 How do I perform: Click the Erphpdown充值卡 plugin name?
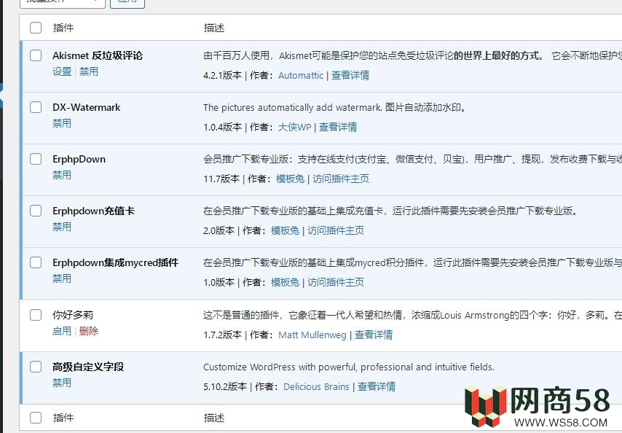(94, 211)
